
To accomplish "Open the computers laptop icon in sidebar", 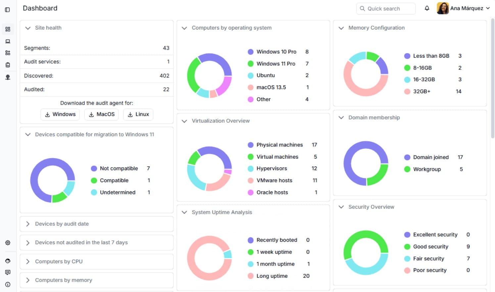I will [x=8, y=41].
